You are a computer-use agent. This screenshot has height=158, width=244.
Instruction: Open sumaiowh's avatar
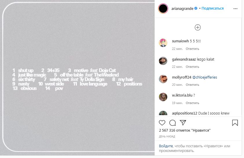[163, 43]
